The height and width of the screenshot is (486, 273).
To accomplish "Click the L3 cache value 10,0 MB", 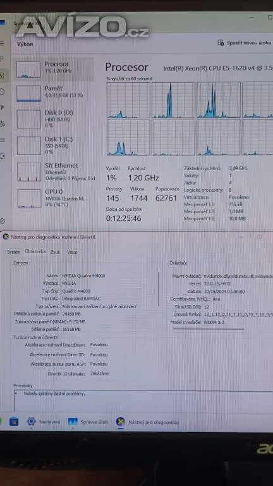I will click(237, 218).
